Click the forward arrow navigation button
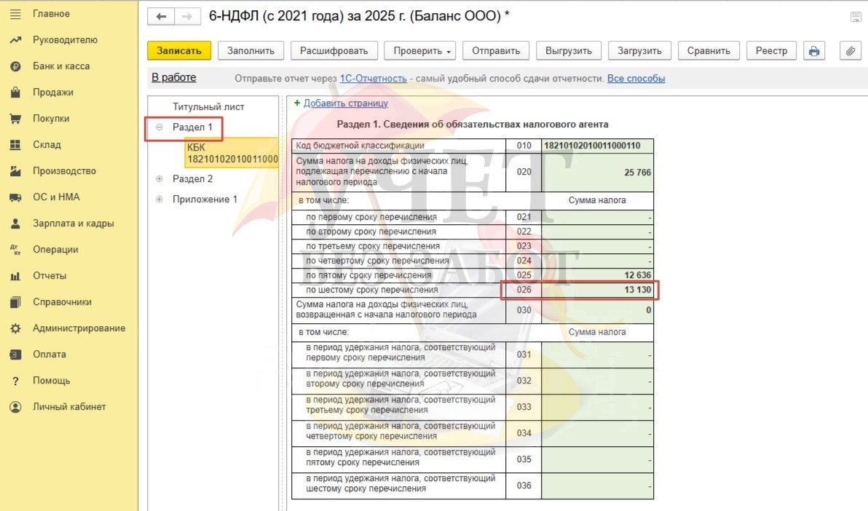This screenshot has width=868, height=511. coord(186,17)
